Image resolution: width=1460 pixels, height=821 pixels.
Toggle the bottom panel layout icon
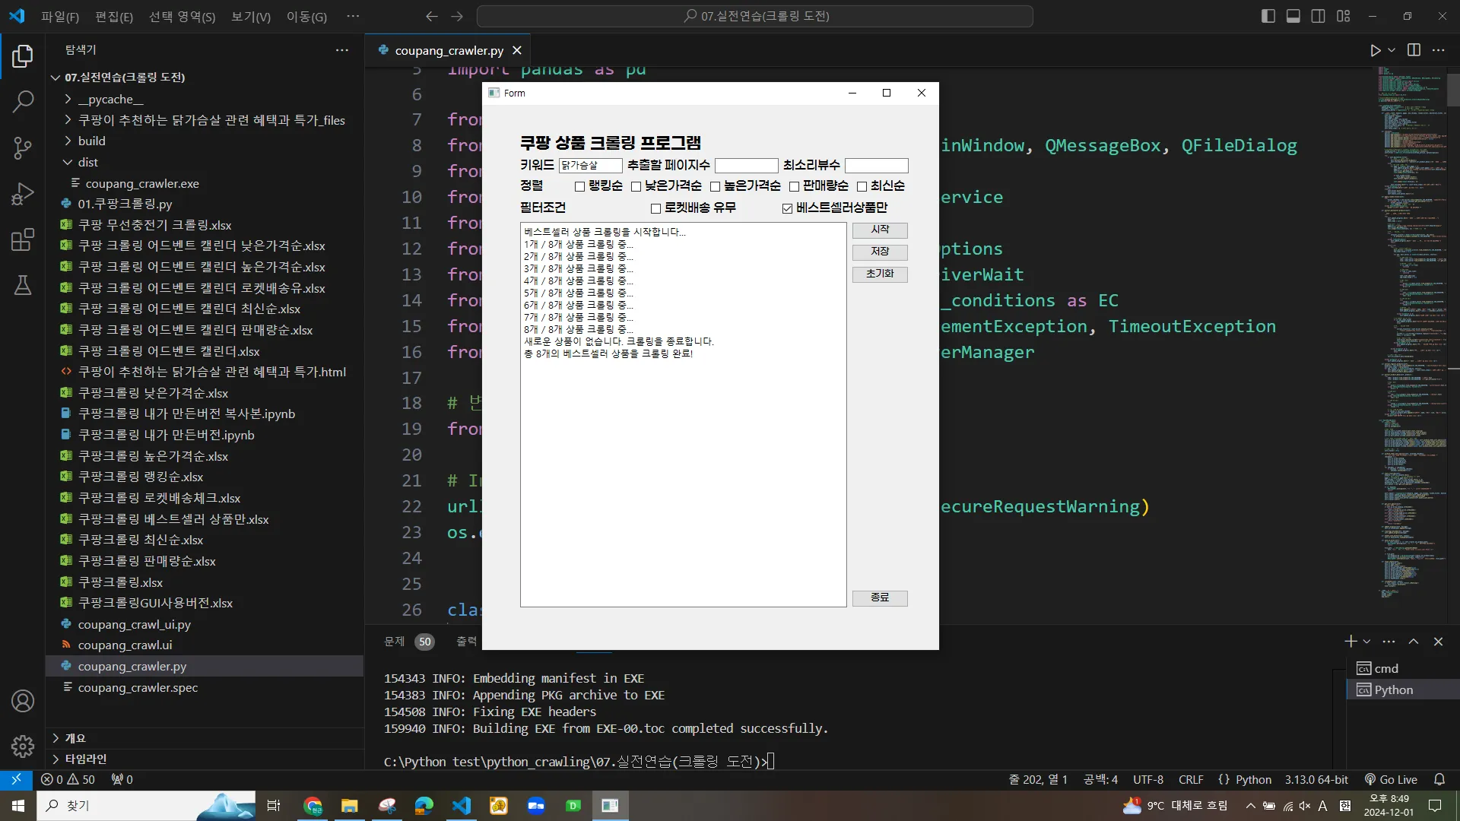[x=1293, y=16]
